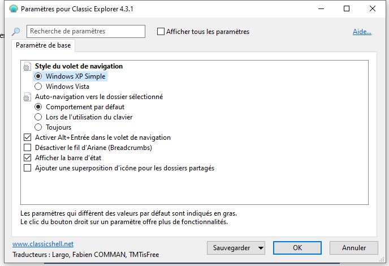Click the resize grip at the window corner
This screenshot has height=266, width=389.
(x=382, y=259)
